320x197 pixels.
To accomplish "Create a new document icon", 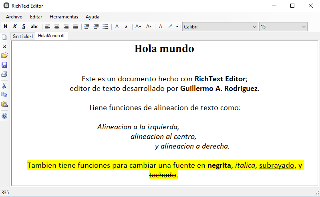I will pos(4,37).
